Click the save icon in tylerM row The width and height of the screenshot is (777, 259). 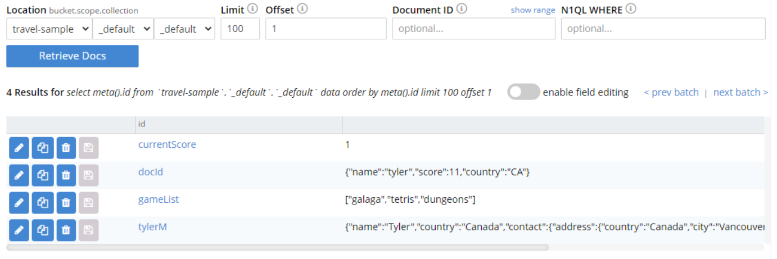[88, 230]
